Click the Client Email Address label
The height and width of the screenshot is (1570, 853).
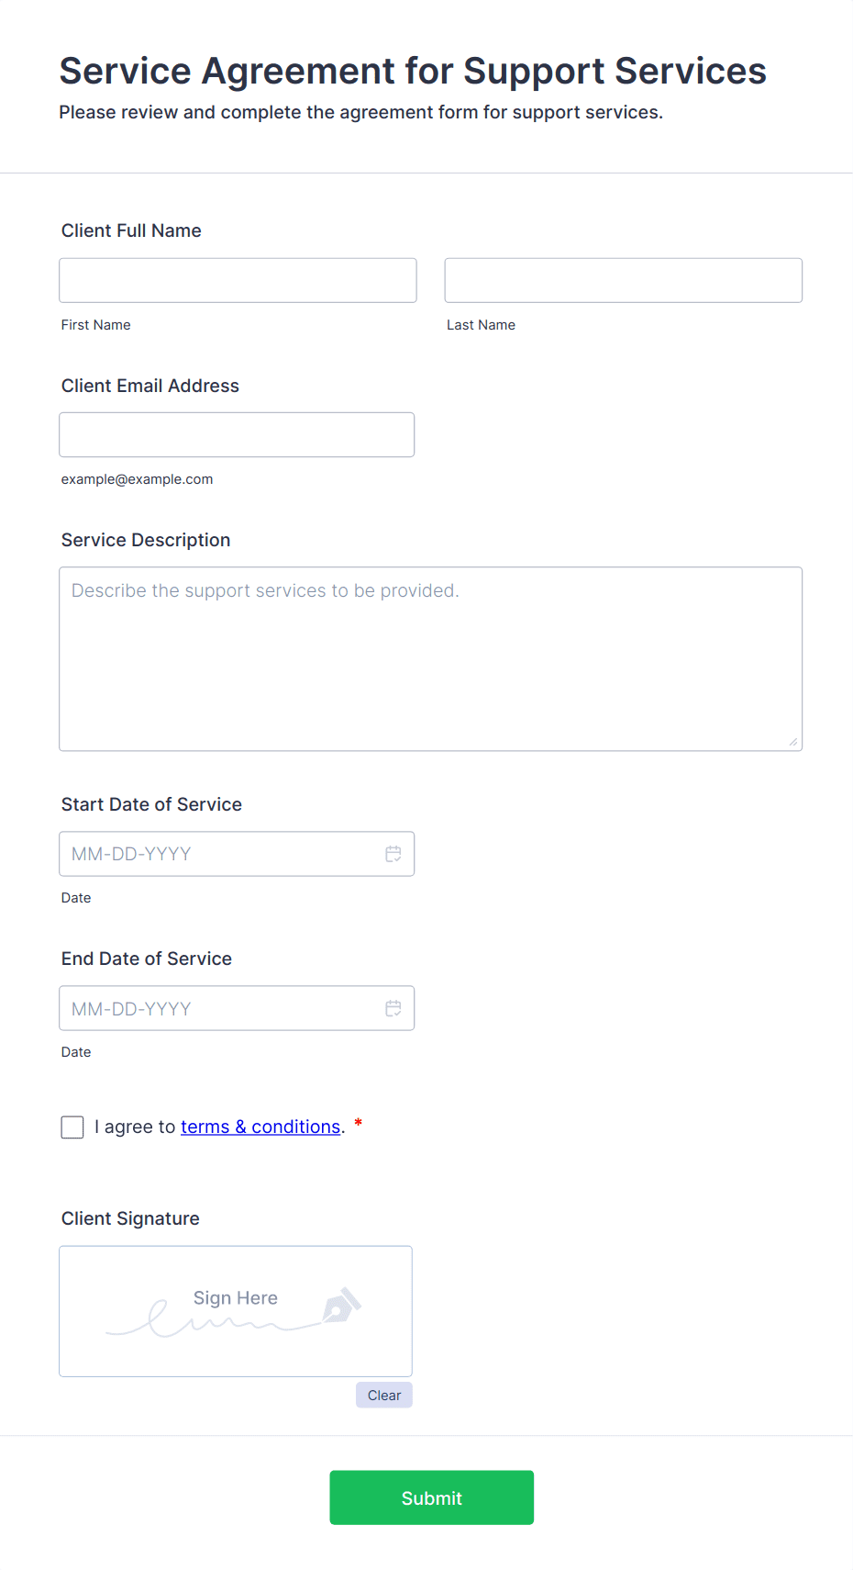[x=150, y=386]
